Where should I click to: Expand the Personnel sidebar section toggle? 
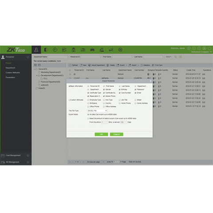pos(28,57)
